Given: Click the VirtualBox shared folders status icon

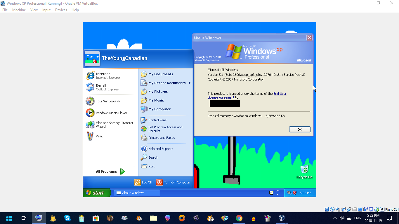Looking at the screenshot, I should 355,209.
